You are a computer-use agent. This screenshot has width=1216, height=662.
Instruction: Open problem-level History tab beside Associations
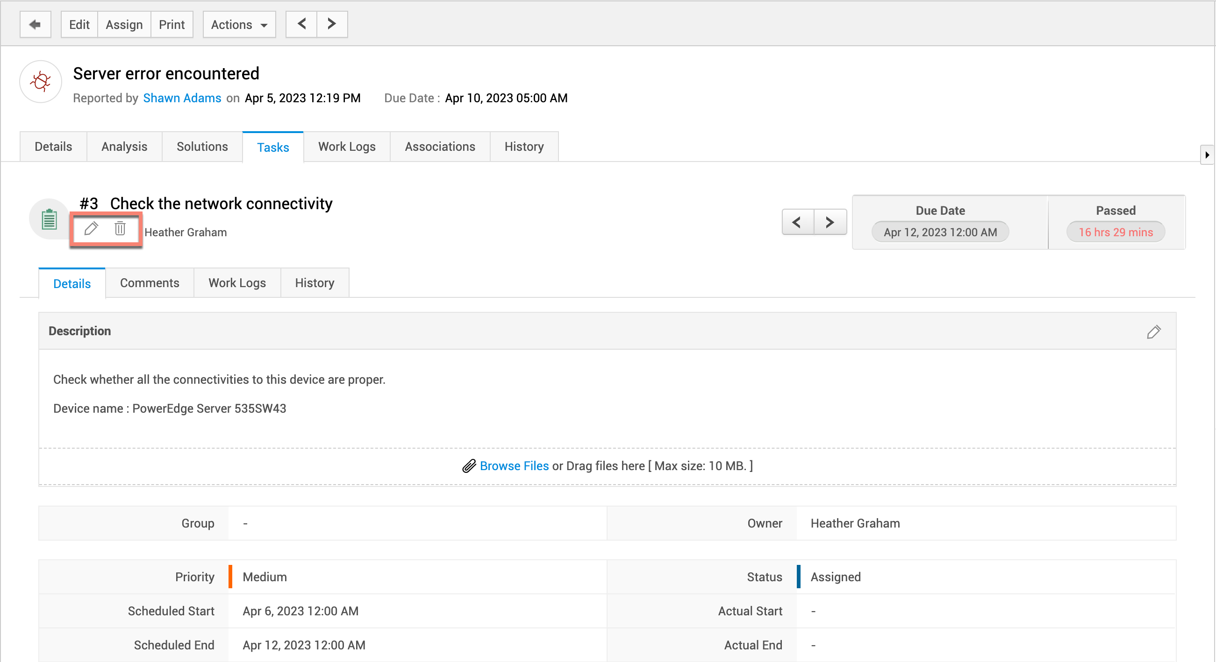coord(524,147)
